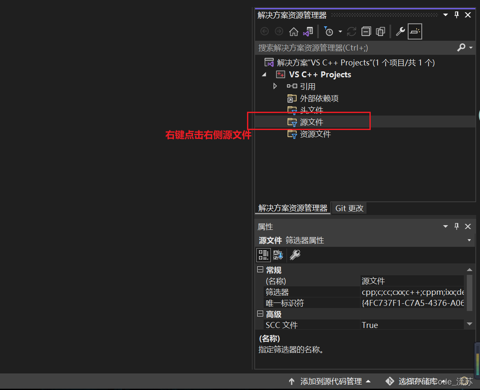Image resolution: width=480 pixels, height=390 pixels.
Task: Select the 外部依赖项 folder
Action: coord(313,99)
